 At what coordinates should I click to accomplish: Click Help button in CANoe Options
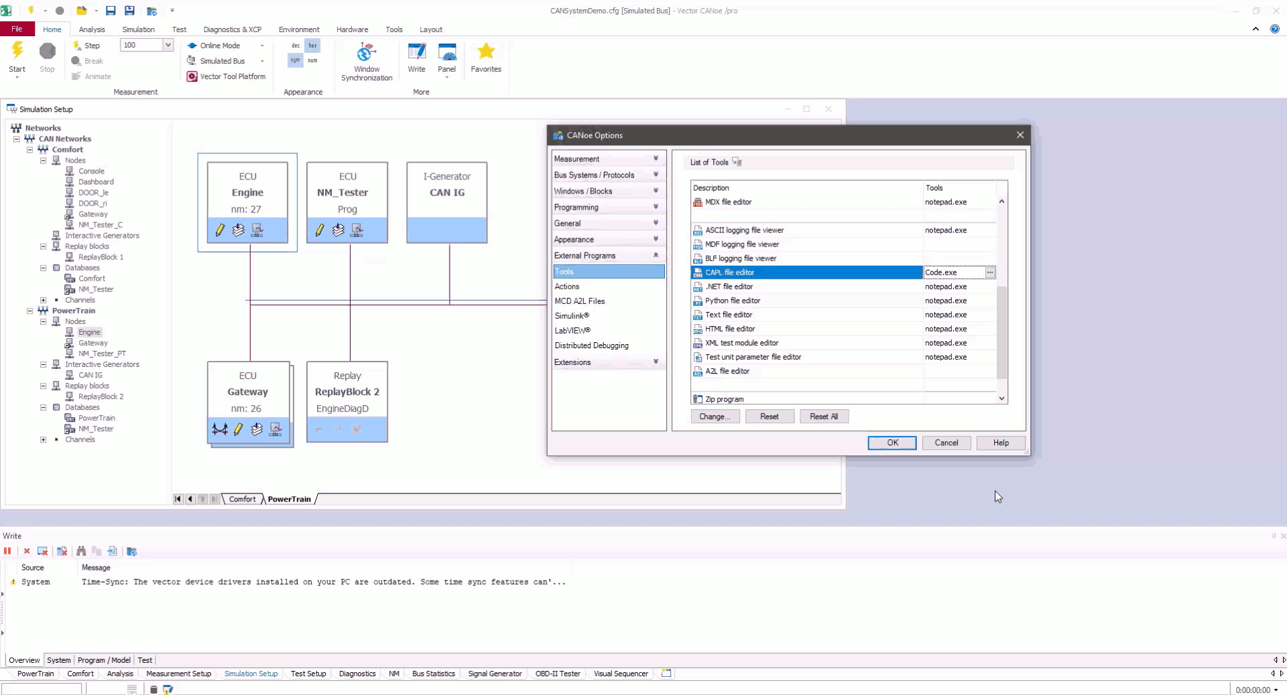coord(1001,443)
